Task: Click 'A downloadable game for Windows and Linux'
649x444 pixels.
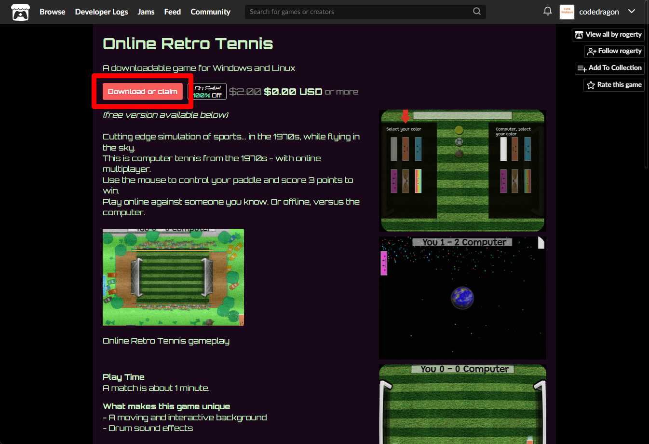Action: (x=199, y=68)
